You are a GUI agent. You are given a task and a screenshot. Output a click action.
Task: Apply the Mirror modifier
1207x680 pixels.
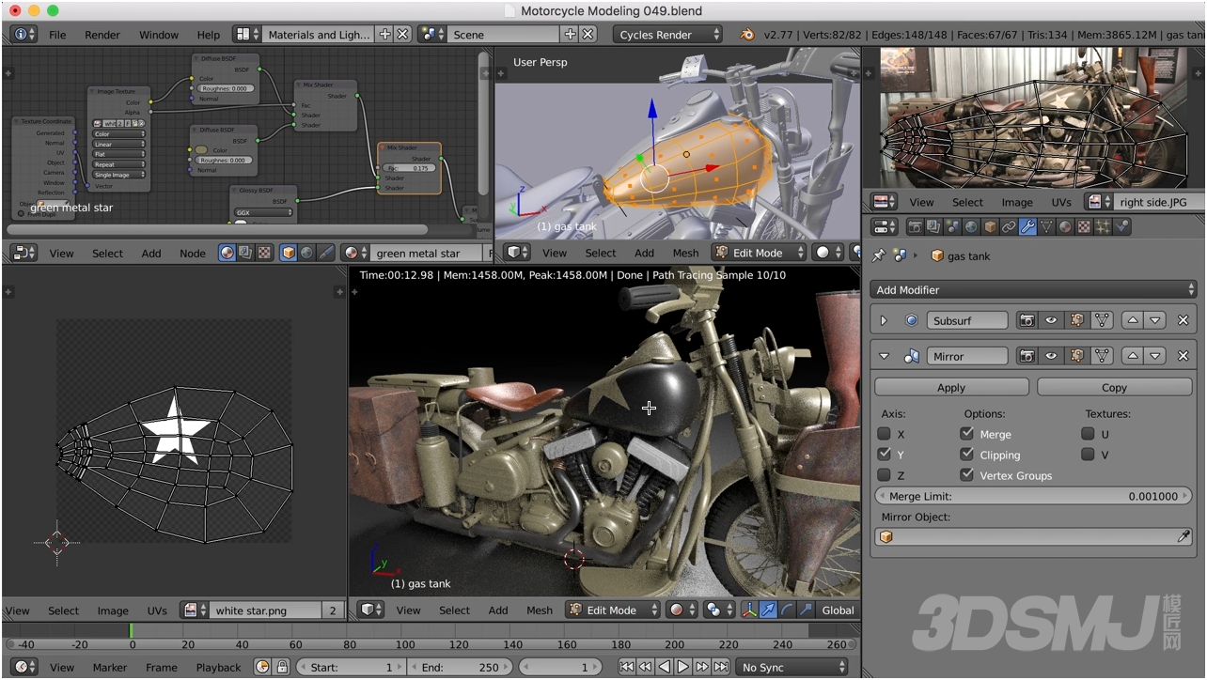[951, 387]
